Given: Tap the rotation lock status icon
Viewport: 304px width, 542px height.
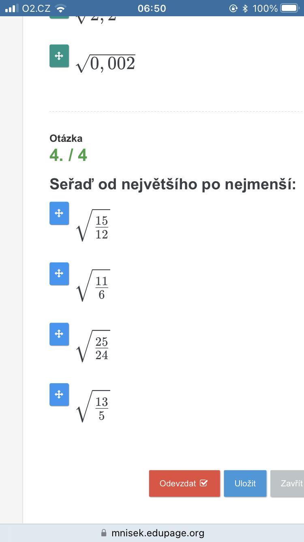Looking at the screenshot, I should pos(233,8).
